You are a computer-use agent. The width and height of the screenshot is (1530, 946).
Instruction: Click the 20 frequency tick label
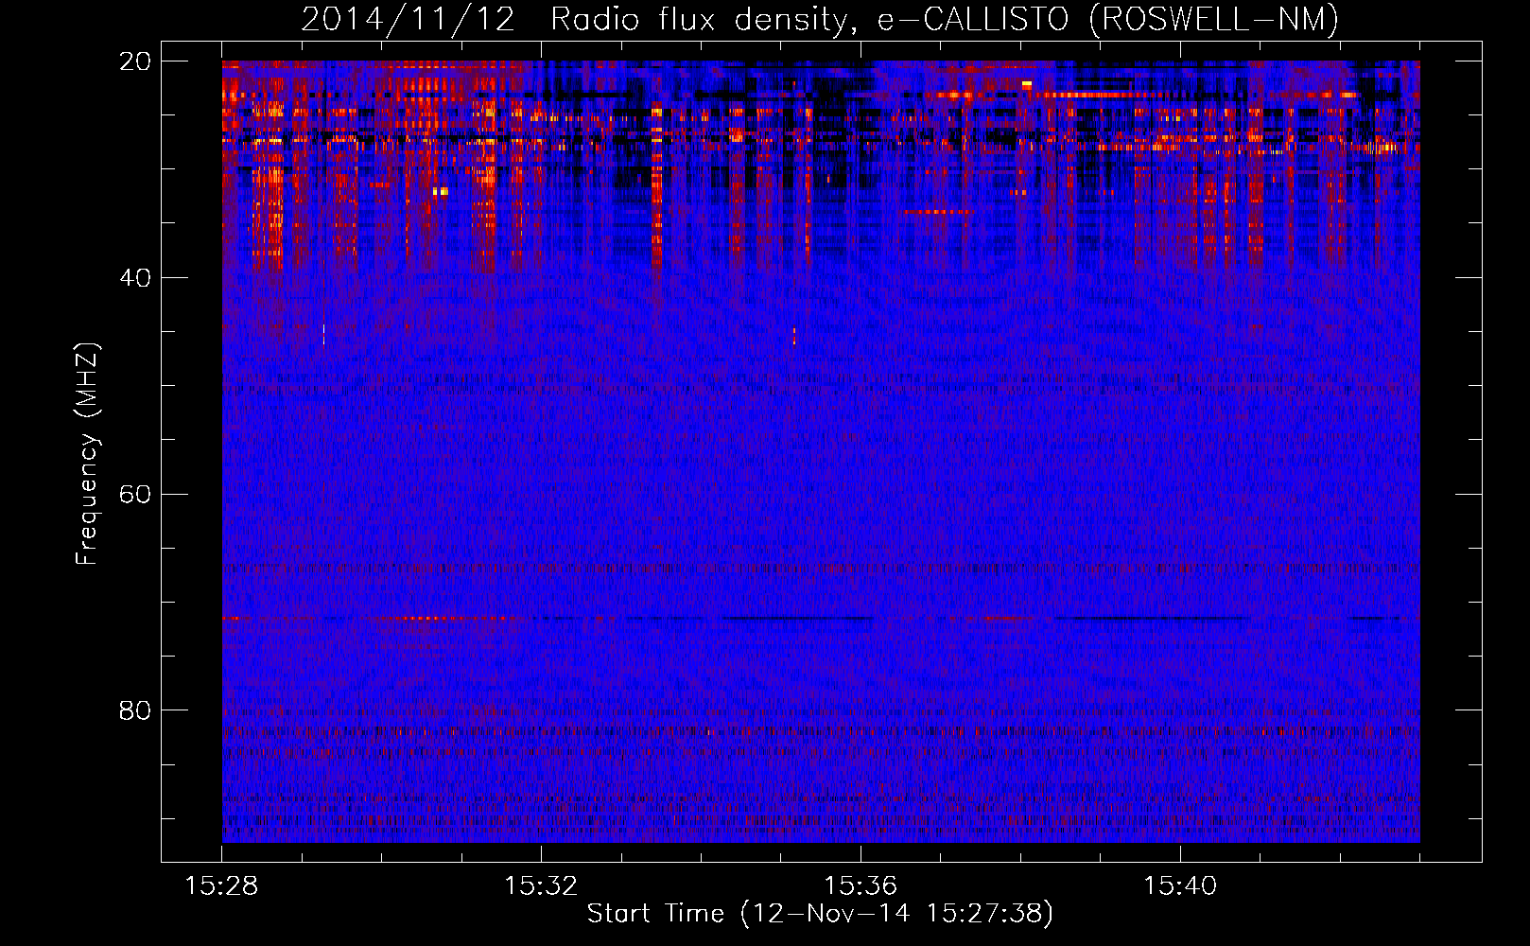(135, 61)
